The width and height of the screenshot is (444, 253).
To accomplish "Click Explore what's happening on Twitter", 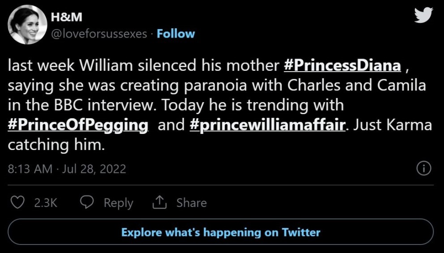I will [x=221, y=232].
